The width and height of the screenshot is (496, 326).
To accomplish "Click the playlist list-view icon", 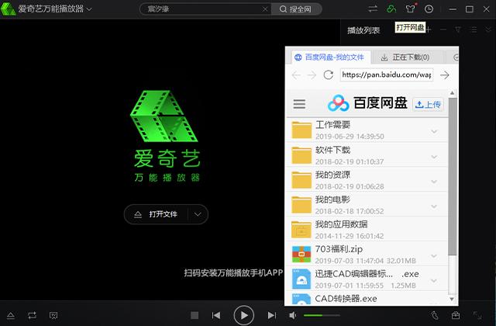I will point(474,29).
